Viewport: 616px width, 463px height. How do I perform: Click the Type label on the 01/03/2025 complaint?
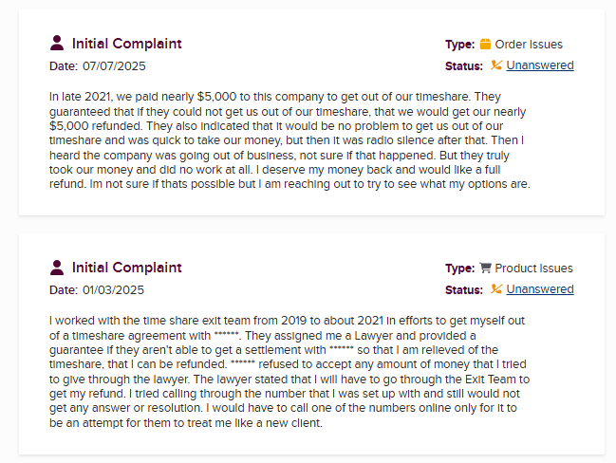(459, 269)
